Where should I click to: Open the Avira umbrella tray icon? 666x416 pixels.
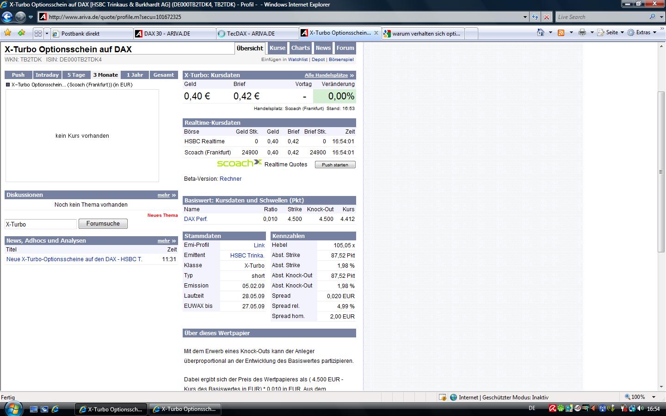tap(552, 409)
